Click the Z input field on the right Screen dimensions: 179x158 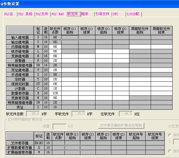point(176,142)
